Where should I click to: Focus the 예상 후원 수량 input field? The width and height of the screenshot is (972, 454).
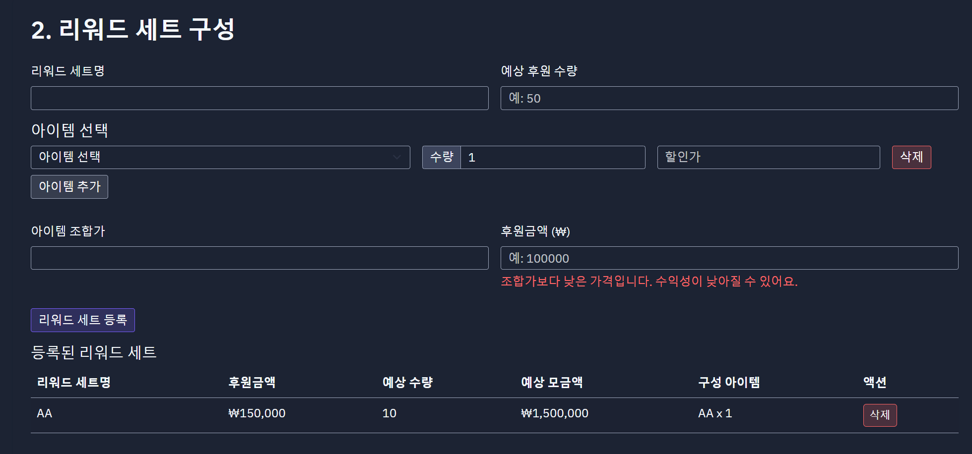729,98
